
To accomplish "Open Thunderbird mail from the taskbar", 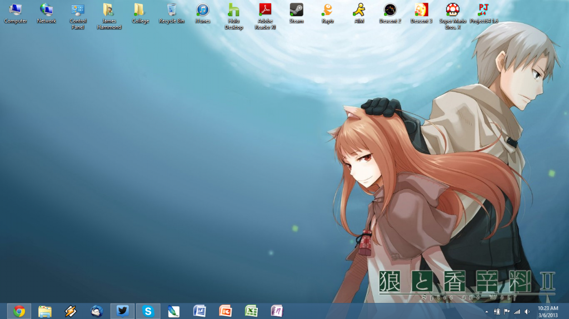I will point(97,311).
